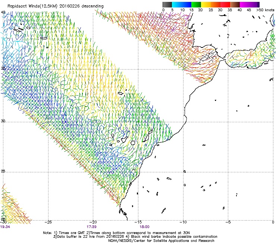This screenshot has height=243, width=276.
Task: Click the longitude label '-5' on bottom axis
Action: coord(228,222)
